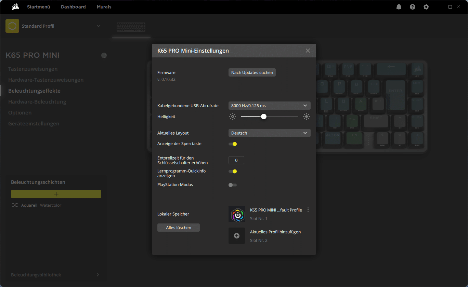Click the three-dot menu for Slot Nr. 1
The image size is (468, 287).
308,210
